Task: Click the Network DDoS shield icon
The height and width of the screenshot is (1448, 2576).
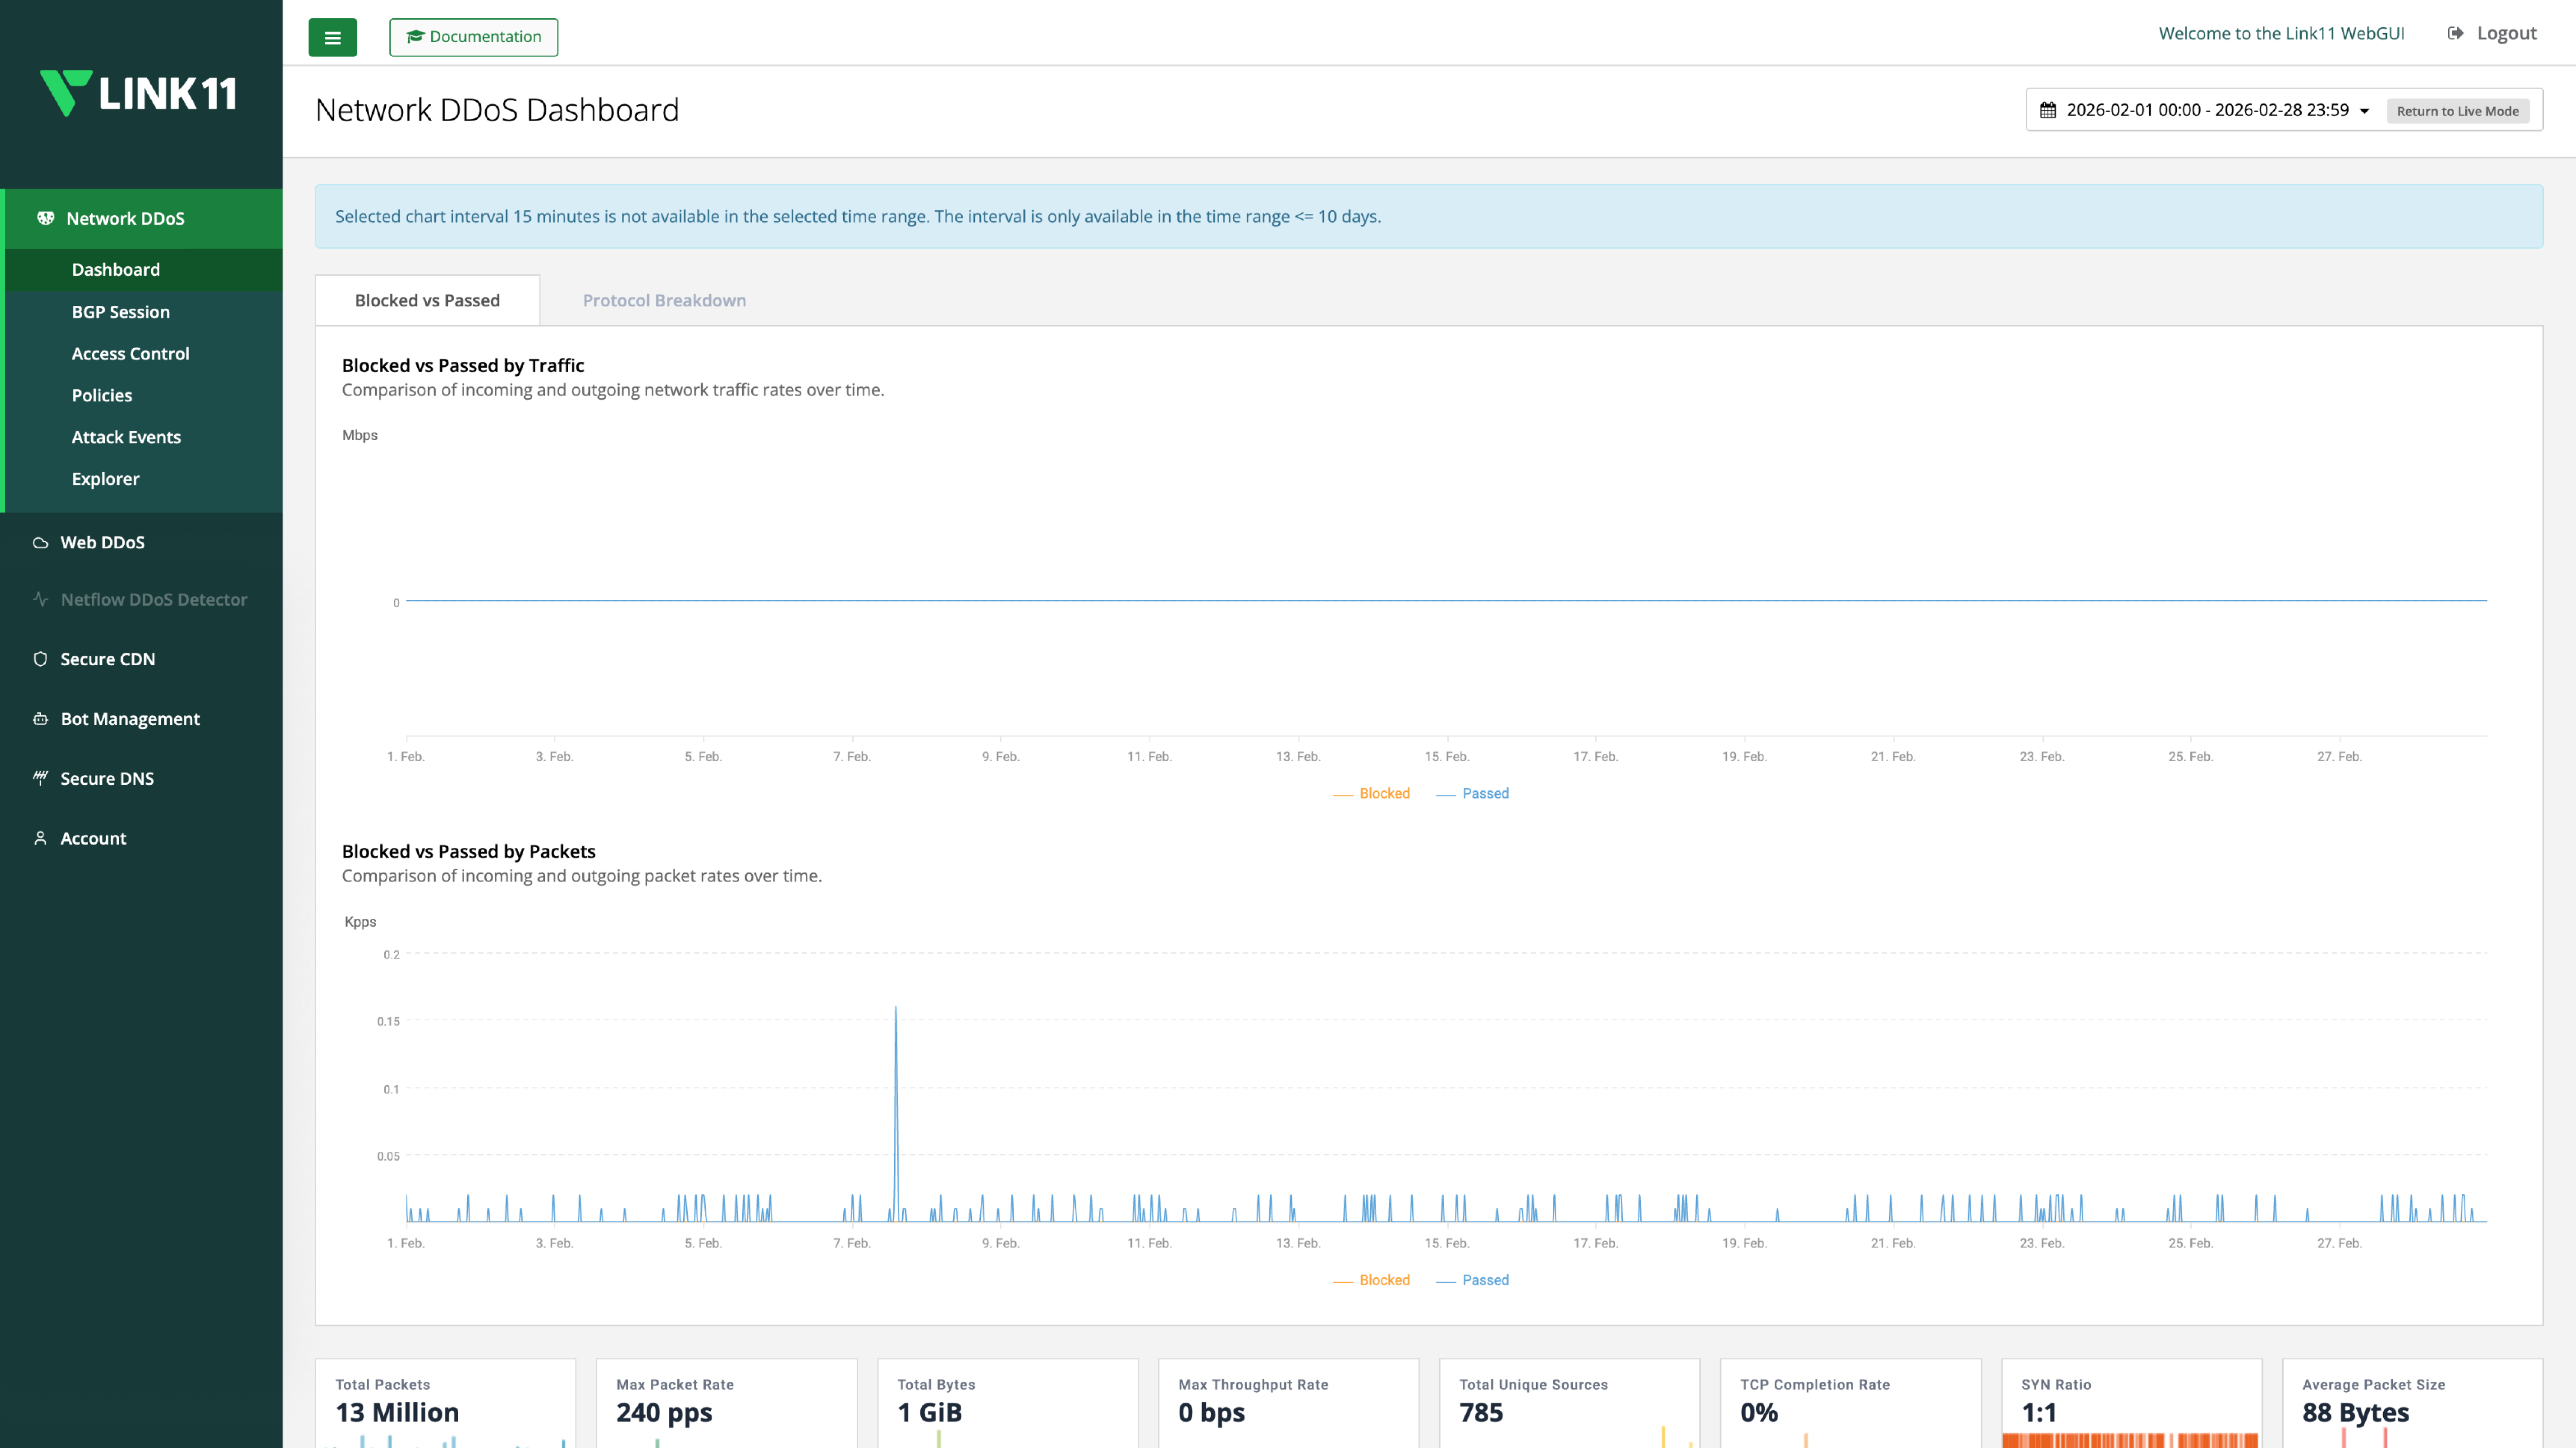Action: click(45, 218)
